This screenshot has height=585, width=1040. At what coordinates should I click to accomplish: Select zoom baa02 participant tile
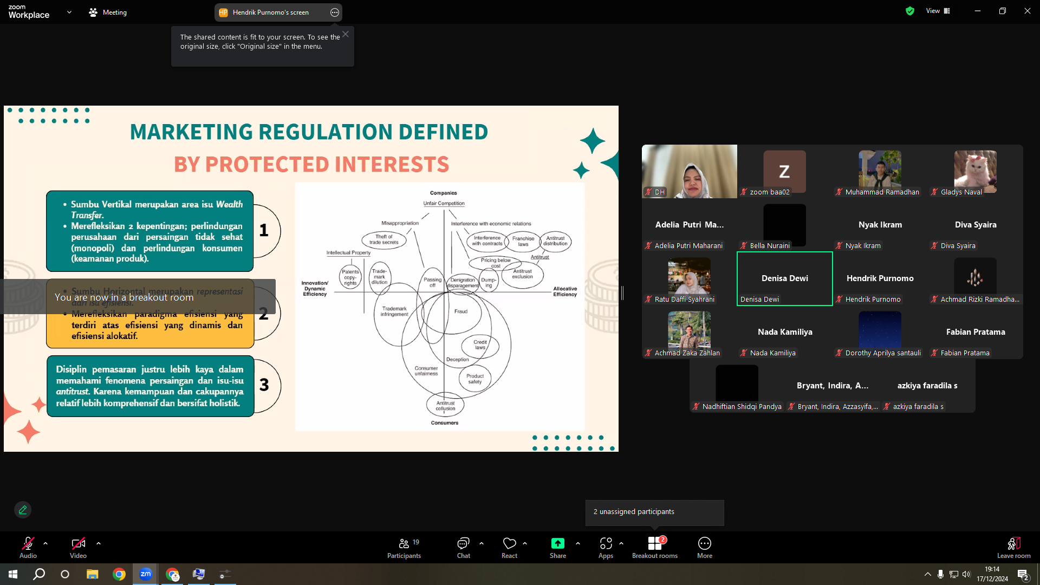pos(785,171)
